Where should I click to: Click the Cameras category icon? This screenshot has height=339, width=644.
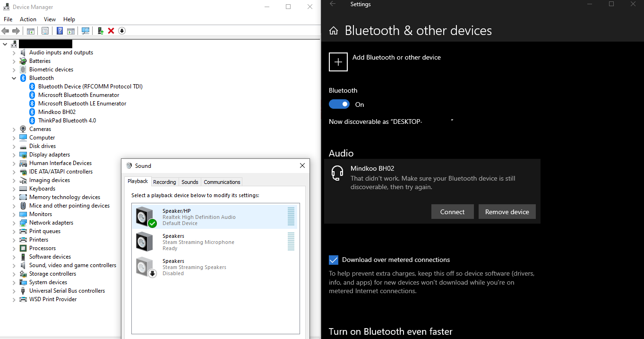pos(23,129)
